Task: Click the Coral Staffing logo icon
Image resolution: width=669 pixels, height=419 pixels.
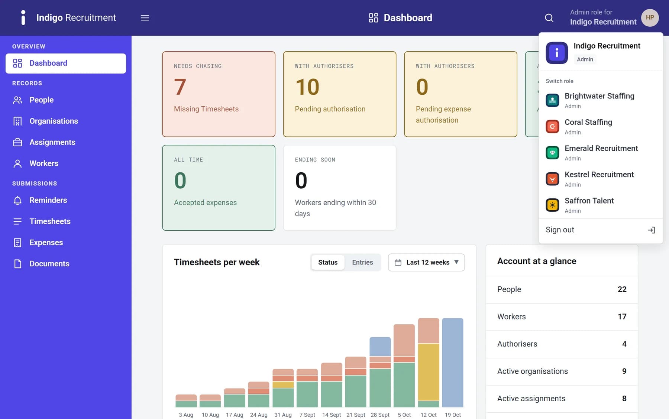Action: 552,126
